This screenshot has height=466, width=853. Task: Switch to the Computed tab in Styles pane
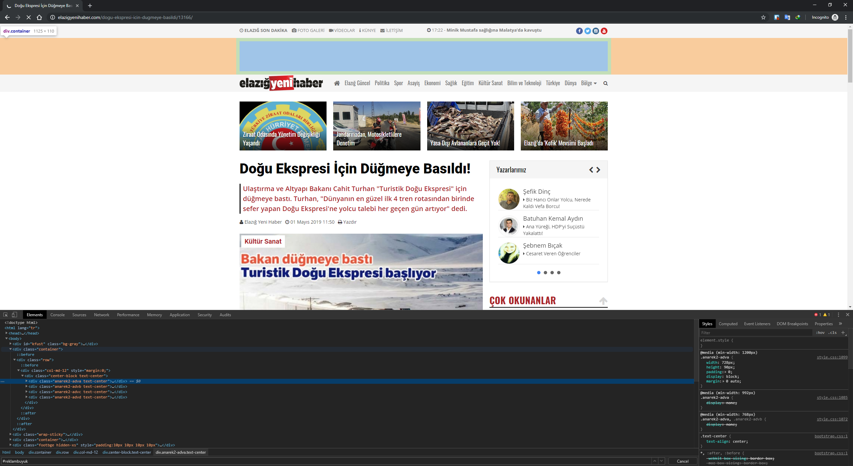tap(728, 324)
